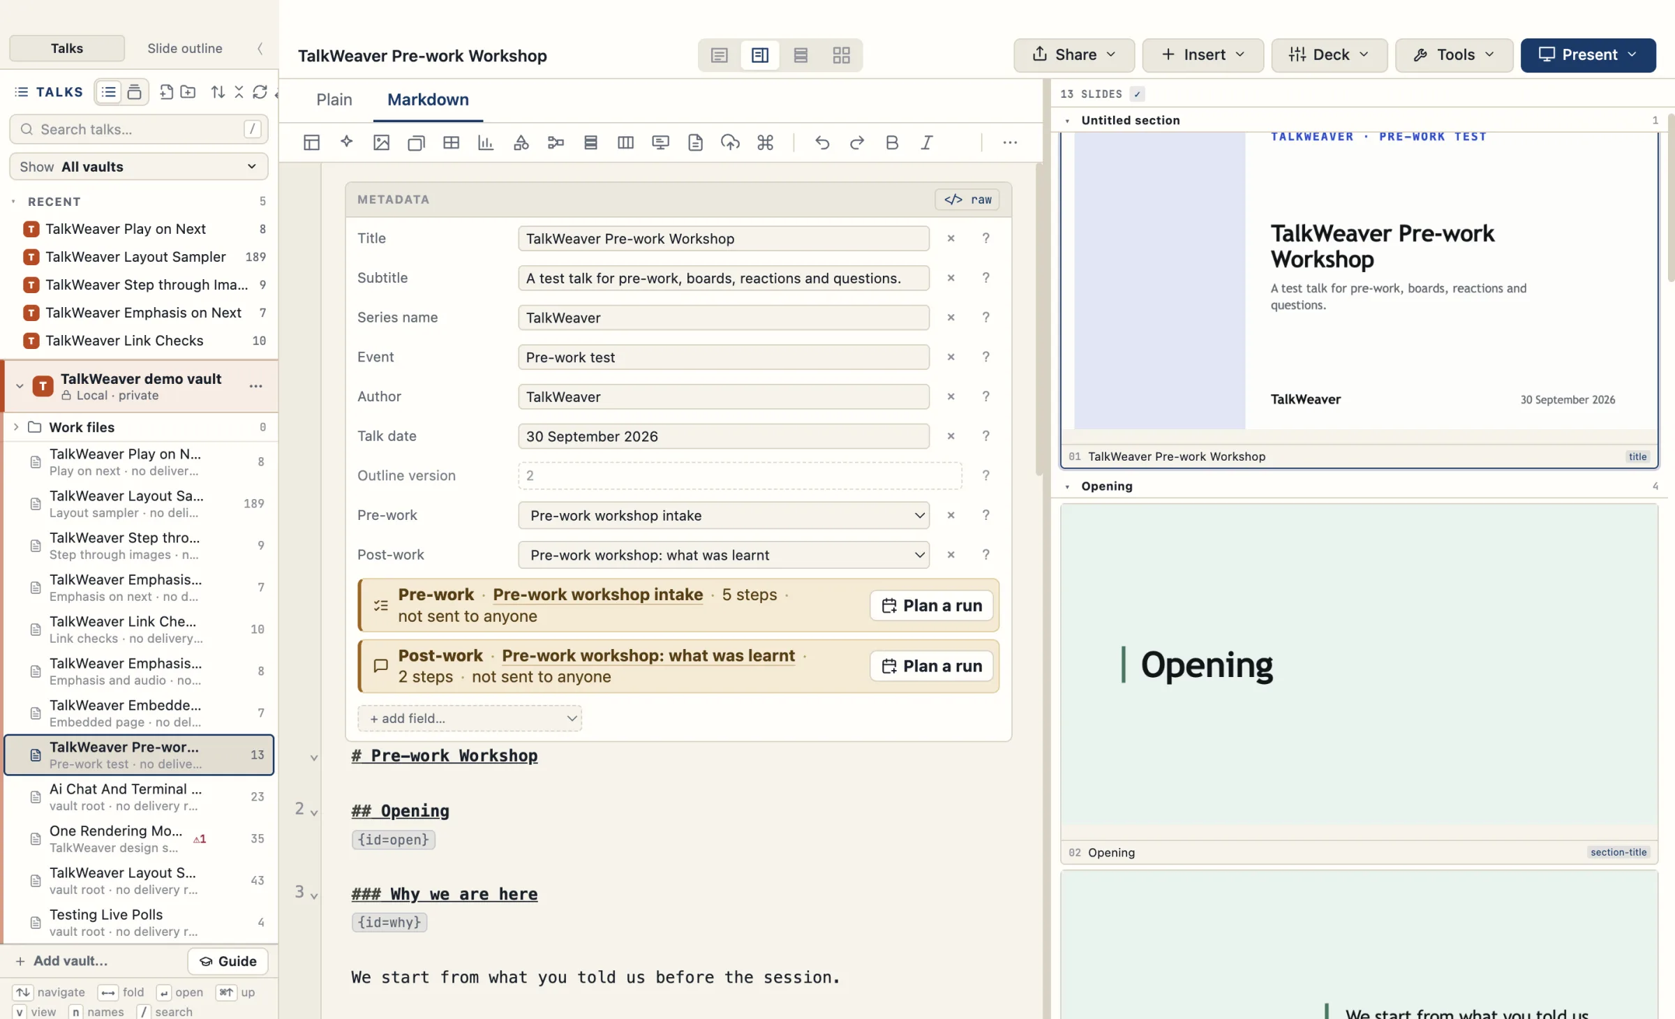Open the Guide button
This screenshot has width=1675, height=1019.
228,961
